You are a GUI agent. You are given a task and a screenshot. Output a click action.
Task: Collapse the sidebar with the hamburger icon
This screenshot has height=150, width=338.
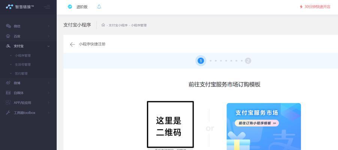[x=47, y=7]
